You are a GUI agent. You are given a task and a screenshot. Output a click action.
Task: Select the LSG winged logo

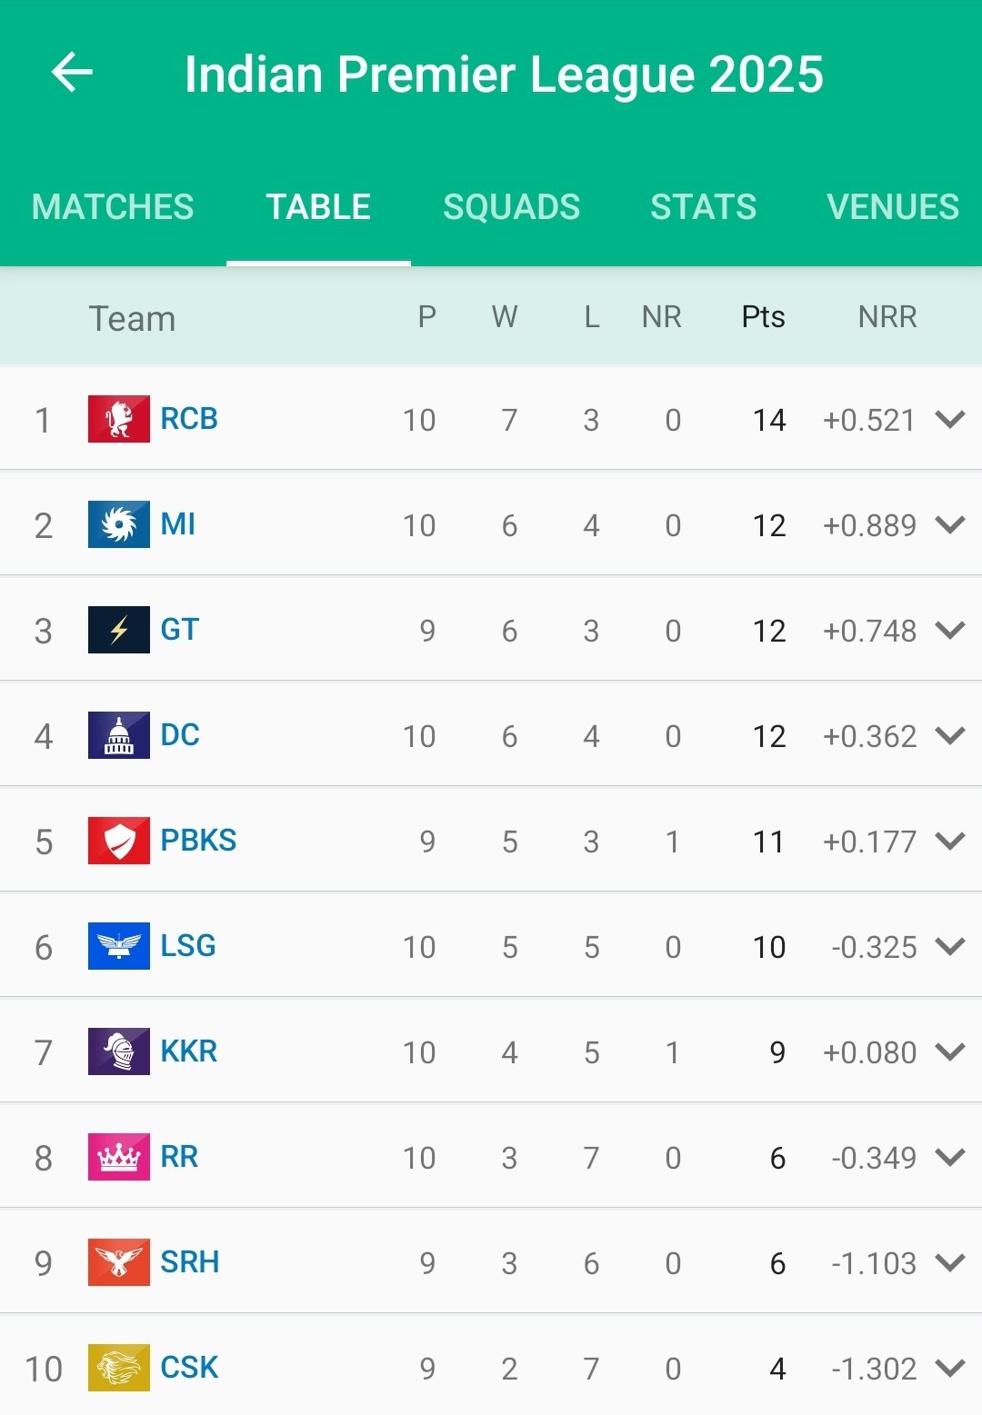[119, 946]
